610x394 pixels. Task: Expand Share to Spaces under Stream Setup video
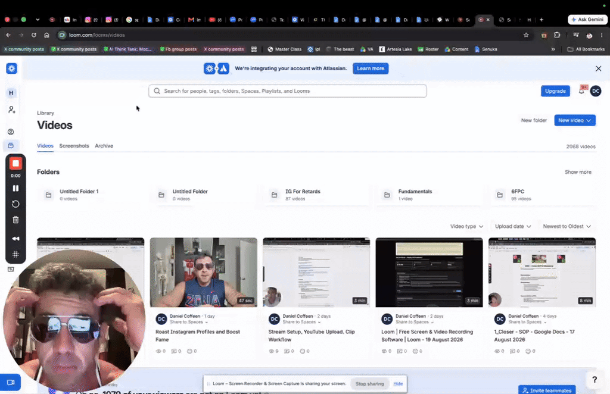pos(301,322)
